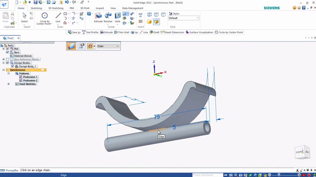
Task: Click the Undo arrow icon
Action: pos(67,2)
